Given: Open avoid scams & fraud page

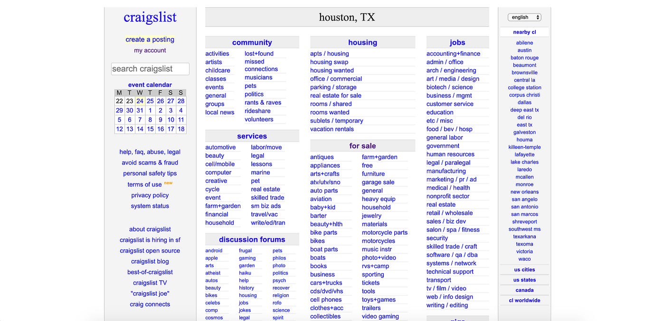Looking at the screenshot, I should tap(150, 163).
